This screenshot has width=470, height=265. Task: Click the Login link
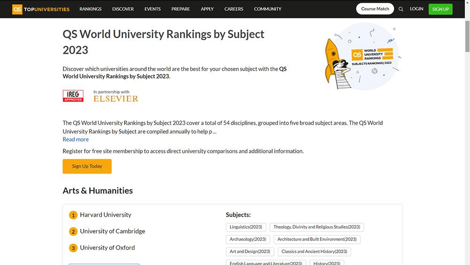pyautogui.click(x=416, y=9)
